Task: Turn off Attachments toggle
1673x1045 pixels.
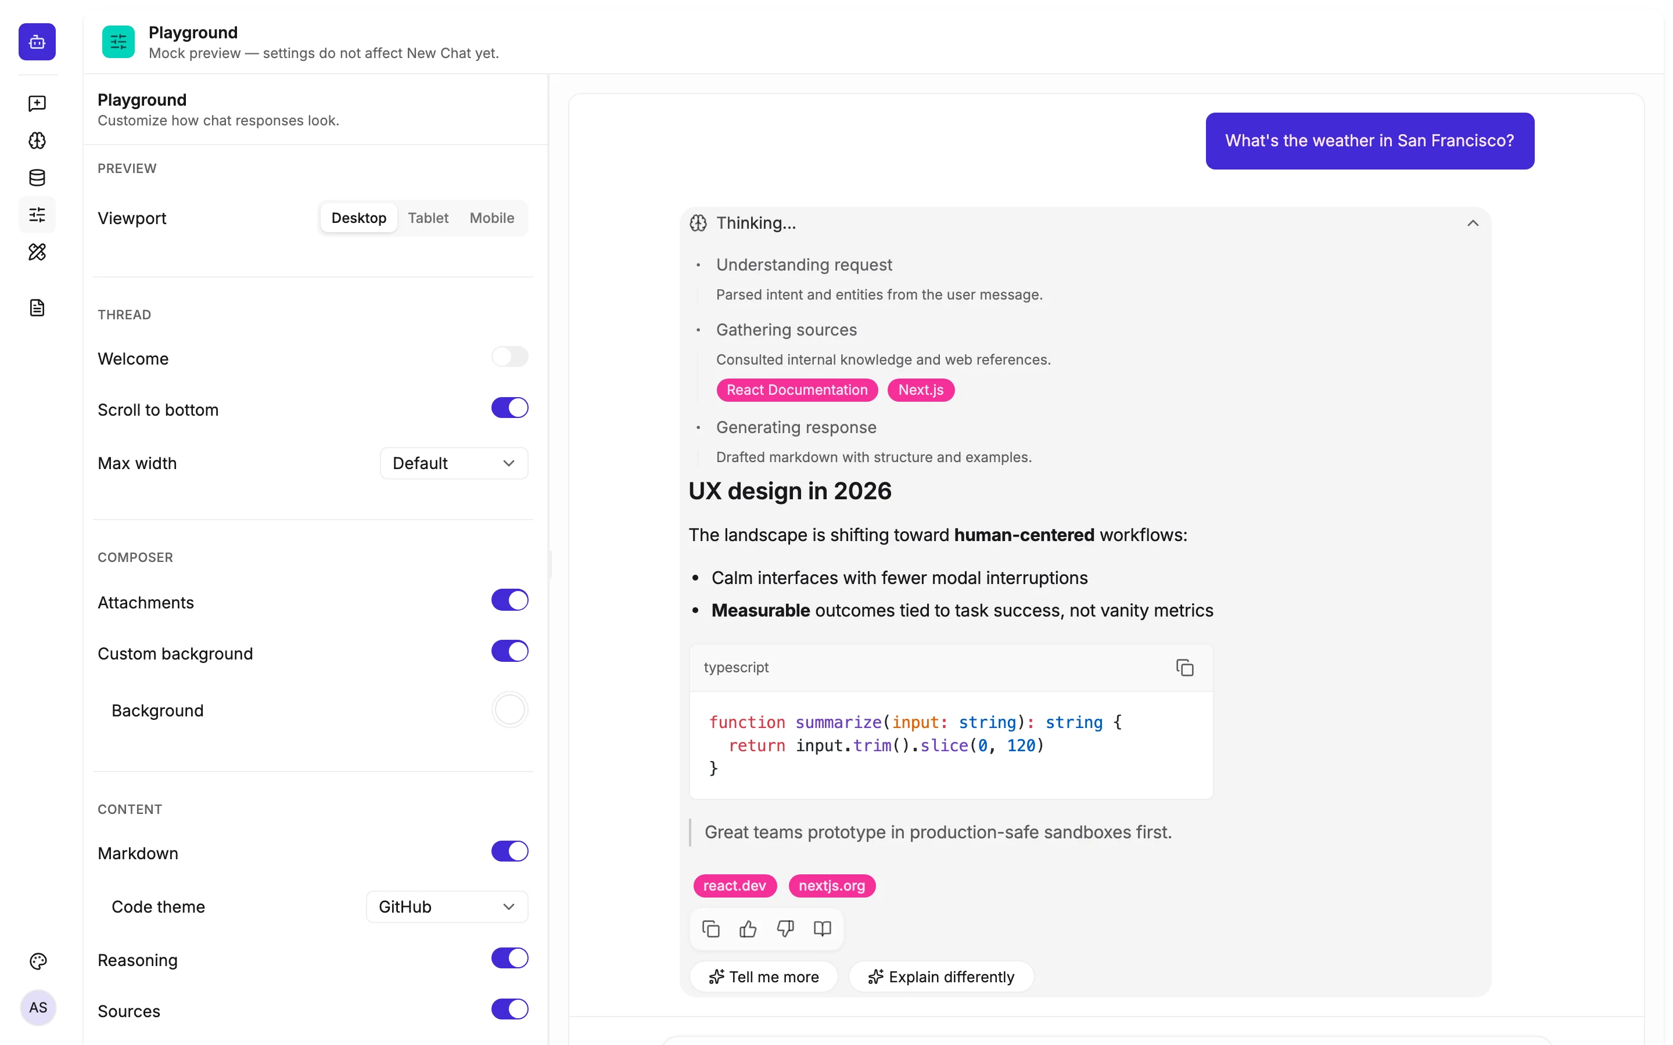Action: tap(509, 600)
